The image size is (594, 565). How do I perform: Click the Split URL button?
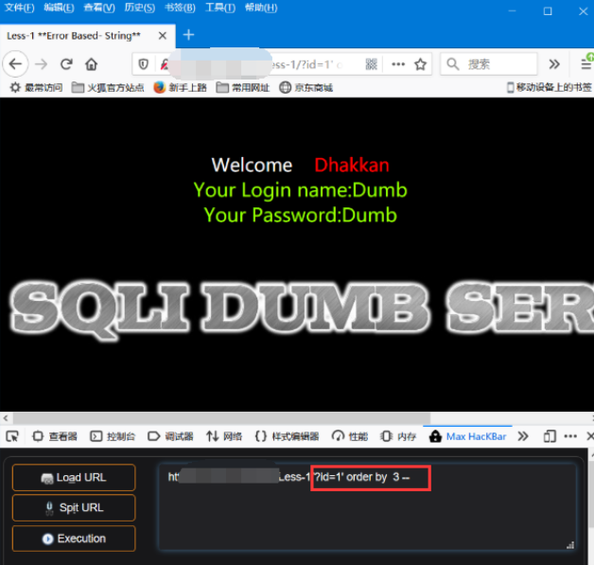pyautogui.click(x=74, y=508)
